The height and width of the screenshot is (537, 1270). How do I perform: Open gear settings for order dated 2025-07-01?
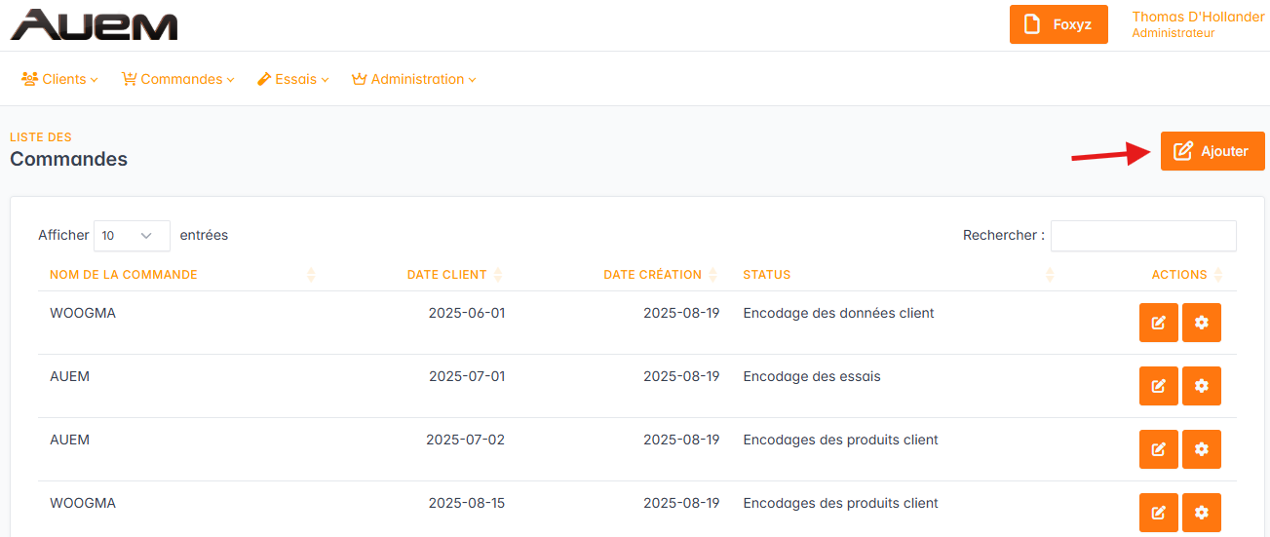click(x=1201, y=386)
